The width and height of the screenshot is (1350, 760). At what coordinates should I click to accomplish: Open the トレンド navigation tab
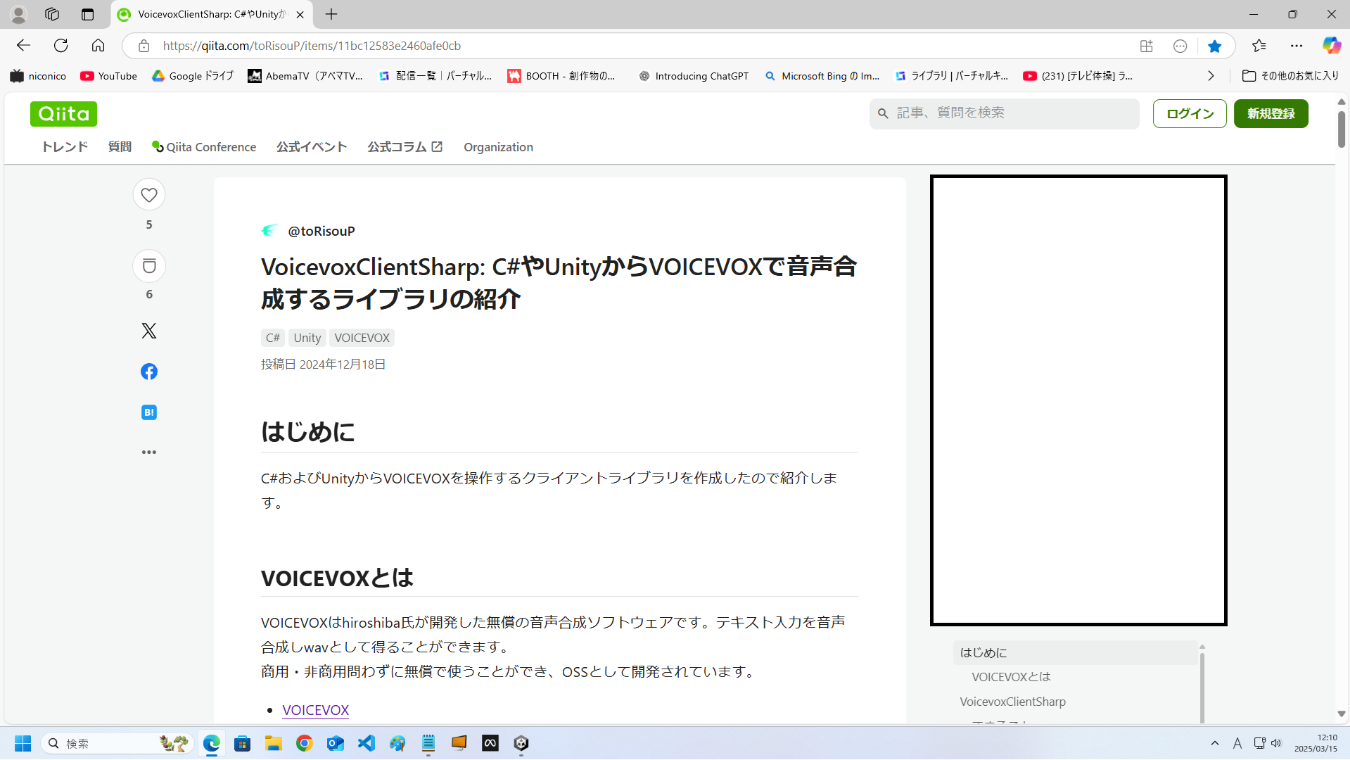pyautogui.click(x=65, y=147)
